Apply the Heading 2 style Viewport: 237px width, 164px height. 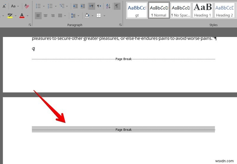(x=225, y=10)
